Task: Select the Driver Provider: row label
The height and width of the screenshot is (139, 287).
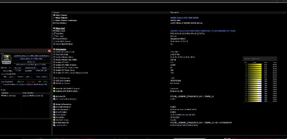Action: pyautogui.click(x=62, y=112)
